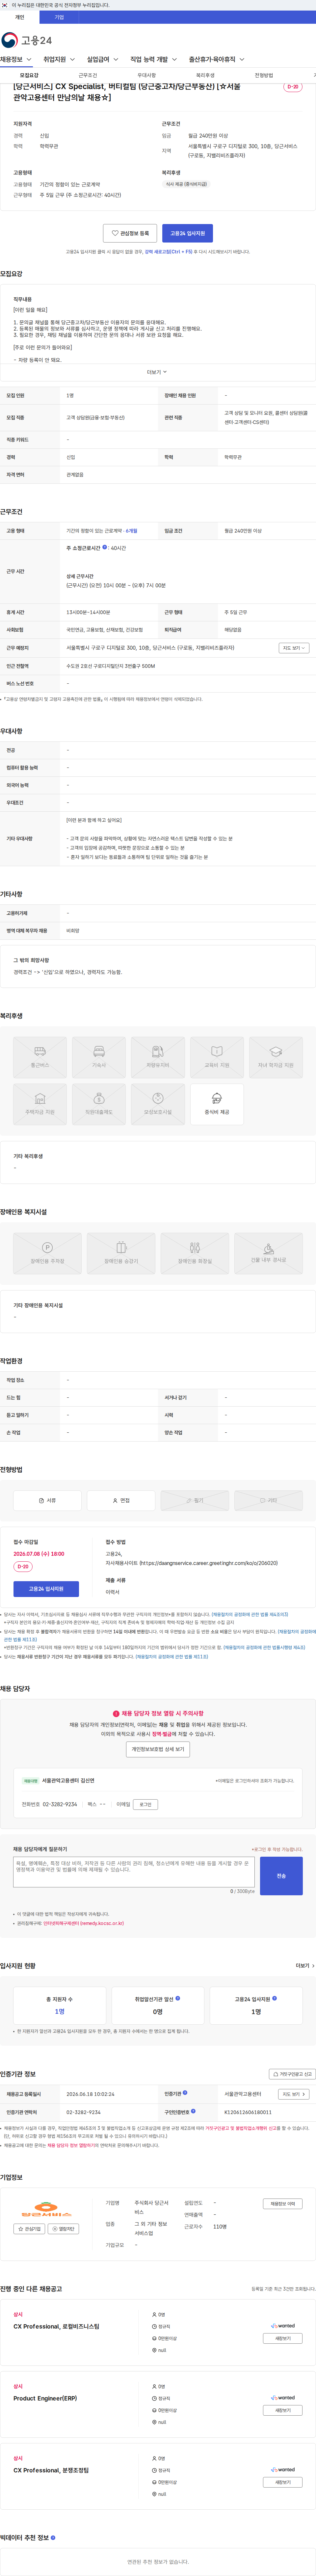Viewport: 316px width, 2576px height.
Task: Open CX Professional, 로컬비즈니스팀 job posting
Action: [x=56, y=2326]
